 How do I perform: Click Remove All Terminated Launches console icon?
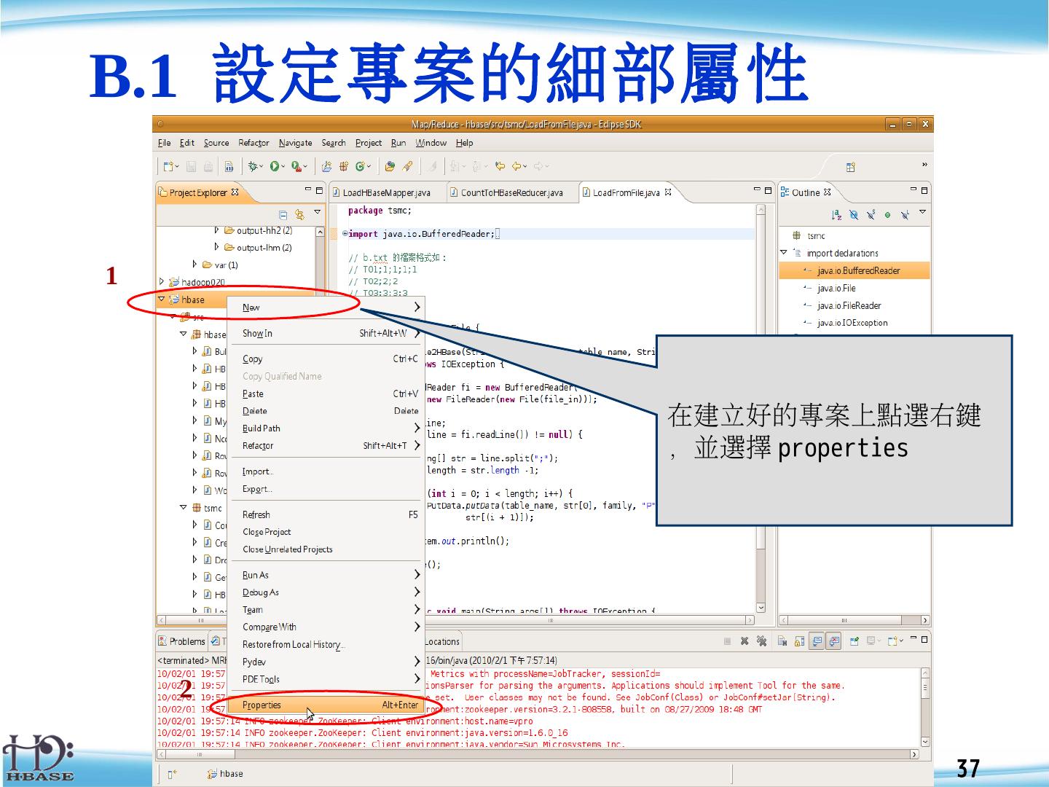click(x=761, y=641)
